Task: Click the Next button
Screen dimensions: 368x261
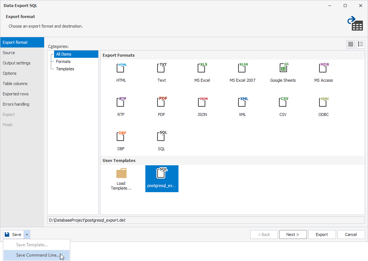Action: pyautogui.click(x=293, y=234)
